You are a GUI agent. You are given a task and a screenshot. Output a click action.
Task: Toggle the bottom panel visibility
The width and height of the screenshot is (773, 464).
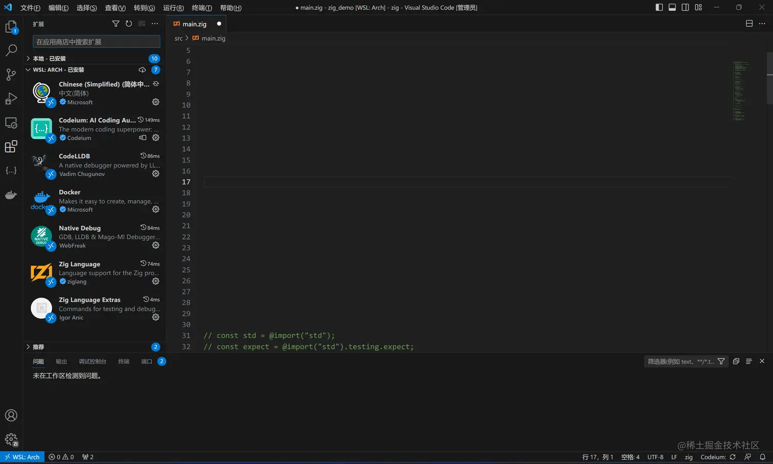(x=672, y=8)
